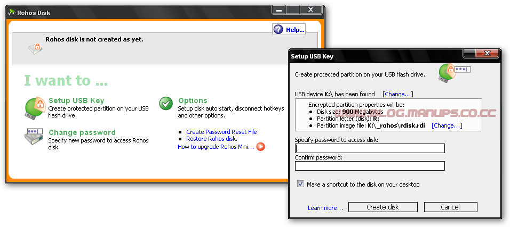510x227 pixels.
Task: Click the Rohos disk lock status icon
Action: [35, 48]
